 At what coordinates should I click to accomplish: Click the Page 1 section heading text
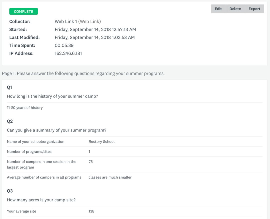pyautogui.click(x=83, y=73)
